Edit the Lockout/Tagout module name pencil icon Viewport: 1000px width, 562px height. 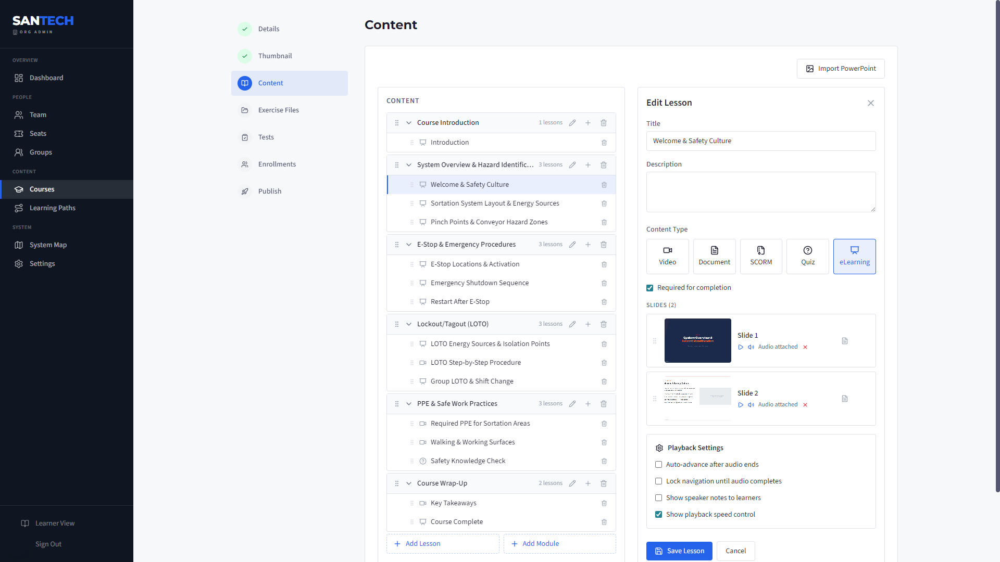tap(572, 324)
